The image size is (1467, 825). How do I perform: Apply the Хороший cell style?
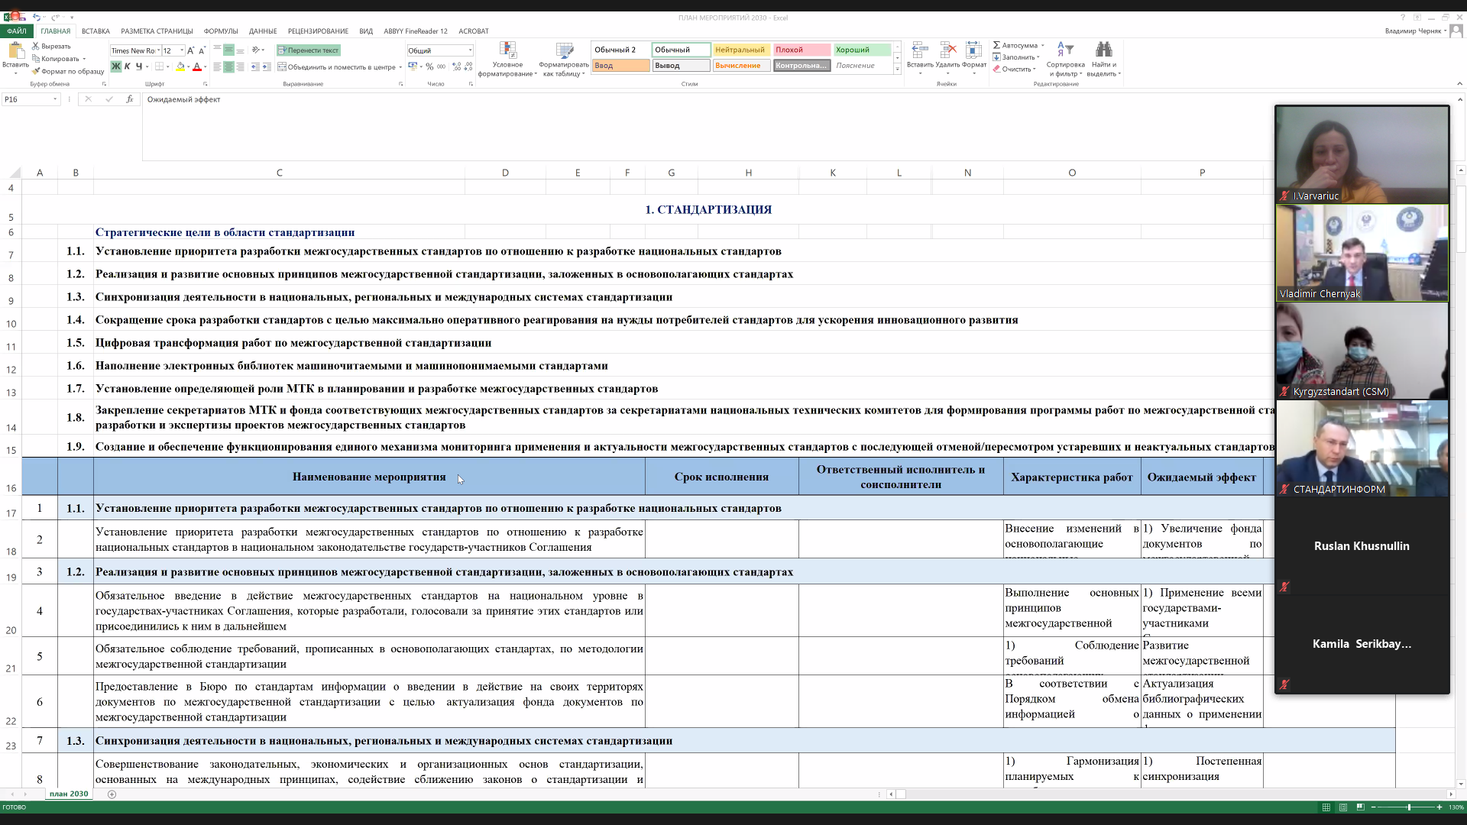pyautogui.click(x=861, y=50)
